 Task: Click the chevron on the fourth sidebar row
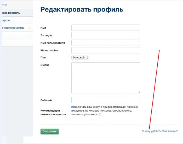[30, 35]
